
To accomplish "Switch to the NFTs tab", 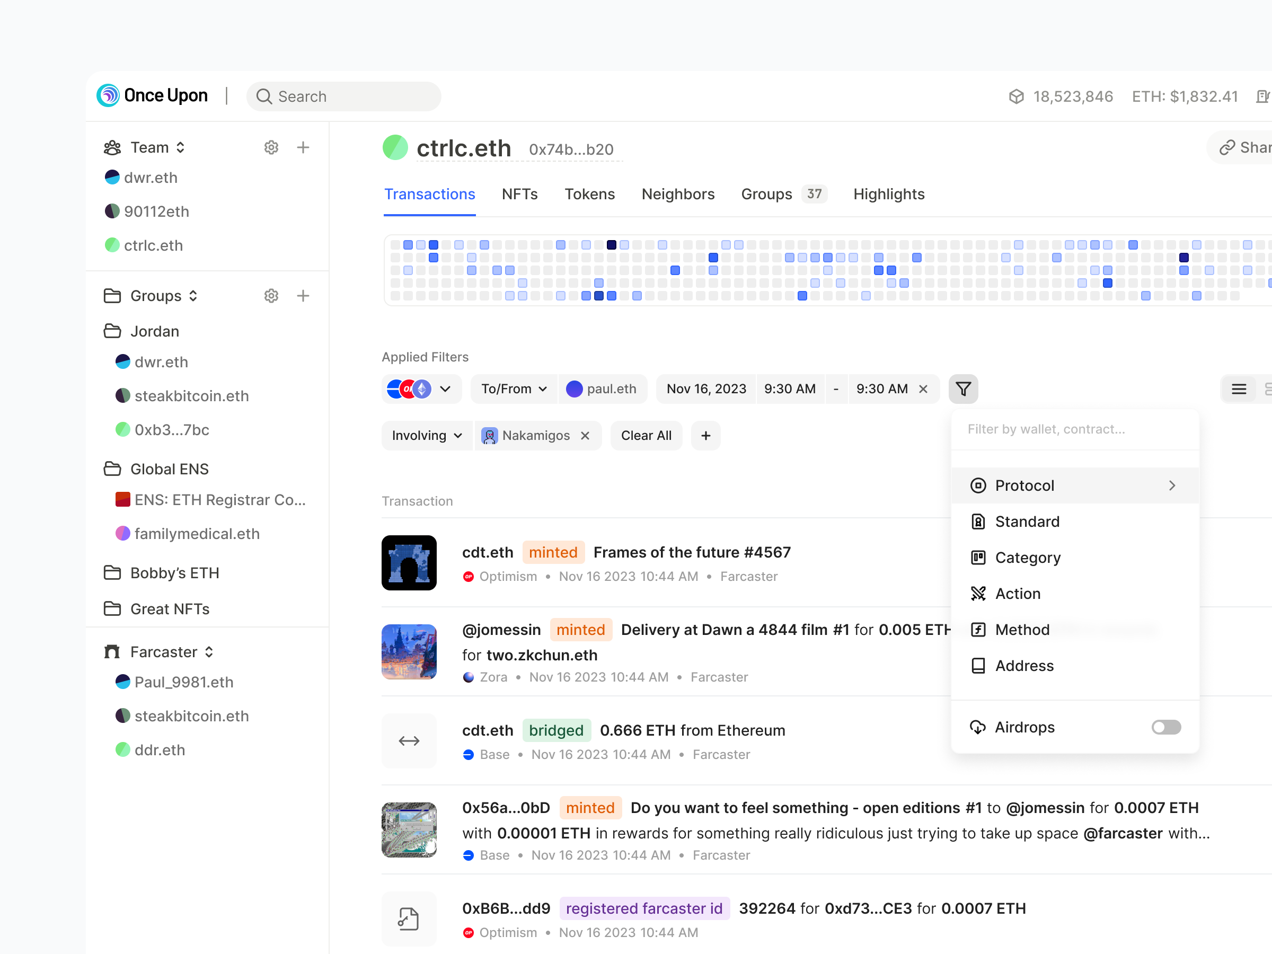I will tap(519, 195).
